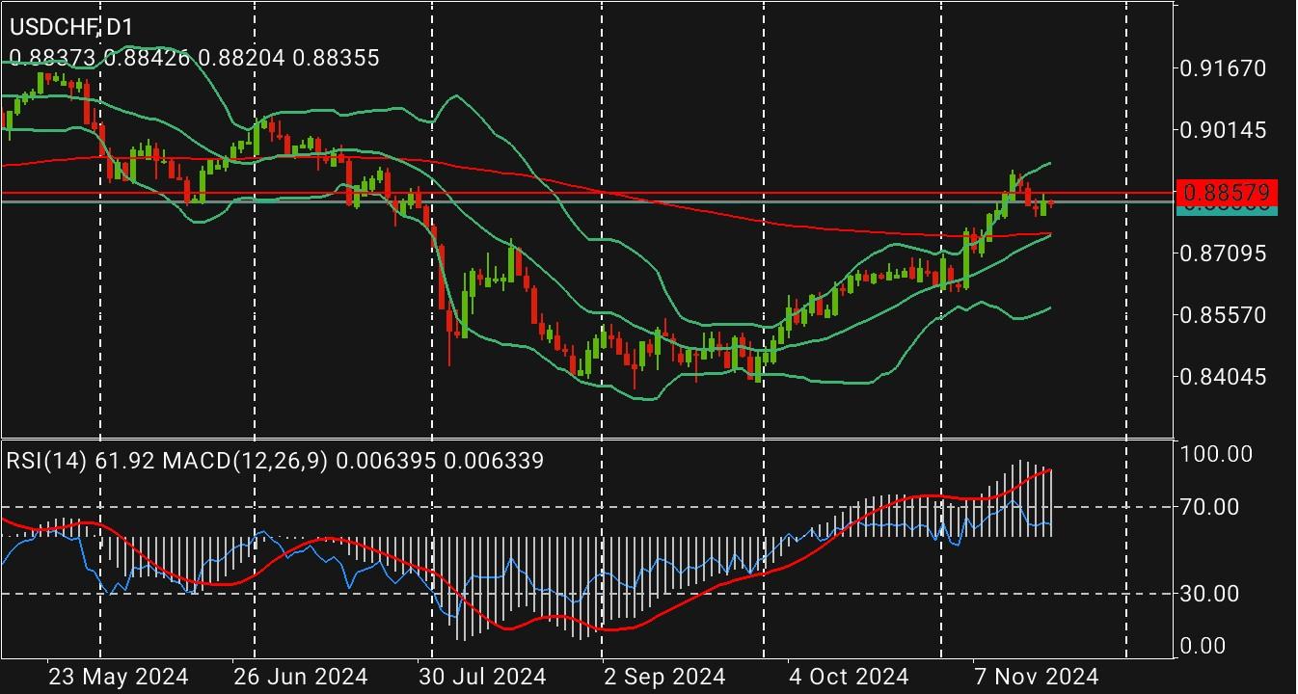Click the 30 Jul 2024 date label
This screenshot has width=1298, height=694.
click(482, 677)
